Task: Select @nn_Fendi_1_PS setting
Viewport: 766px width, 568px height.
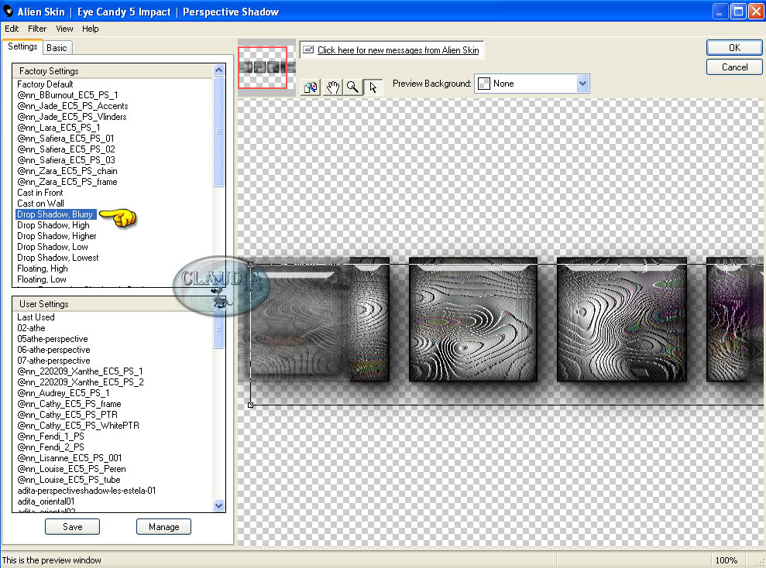Action: point(50,436)
